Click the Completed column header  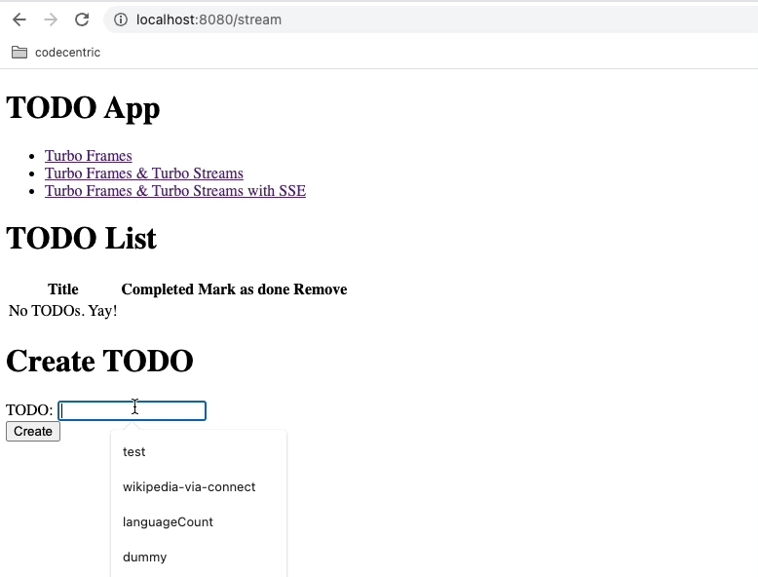pos(157,289)
